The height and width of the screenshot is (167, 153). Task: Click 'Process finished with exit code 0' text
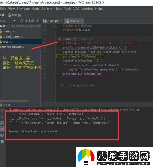click(33, 132)
